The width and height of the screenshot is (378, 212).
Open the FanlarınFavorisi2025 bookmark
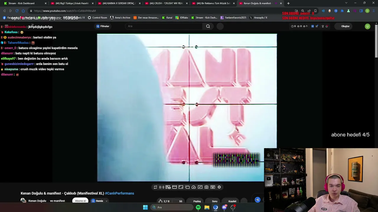(233, 18)
